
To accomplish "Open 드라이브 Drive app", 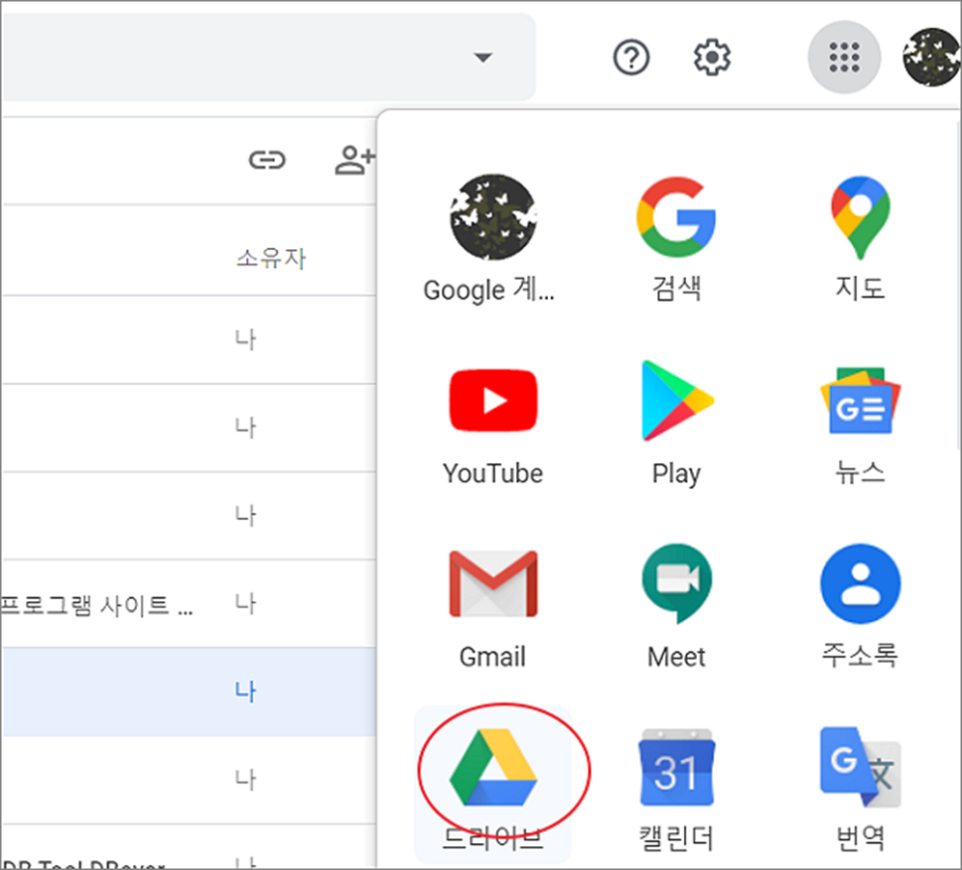I will pyautogui.click(x=492, y=785).
